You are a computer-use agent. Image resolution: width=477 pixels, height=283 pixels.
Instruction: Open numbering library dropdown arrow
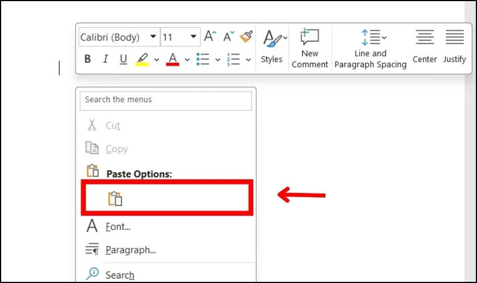[x=248, y=60]
